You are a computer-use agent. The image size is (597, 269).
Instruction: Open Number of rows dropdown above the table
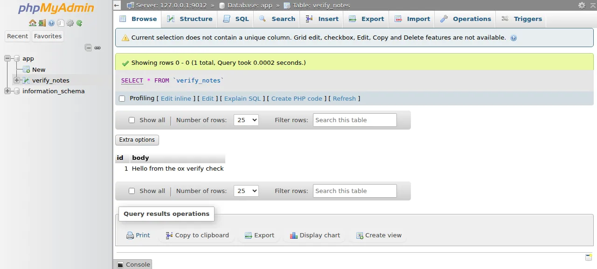click(x=246, y=120)
